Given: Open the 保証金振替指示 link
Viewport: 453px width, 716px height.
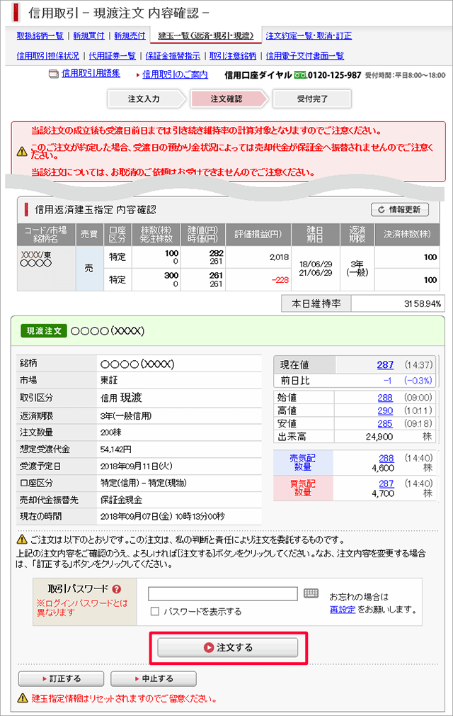Looking at the screenshot, I should pyautogui.click(x=172, y=56).
